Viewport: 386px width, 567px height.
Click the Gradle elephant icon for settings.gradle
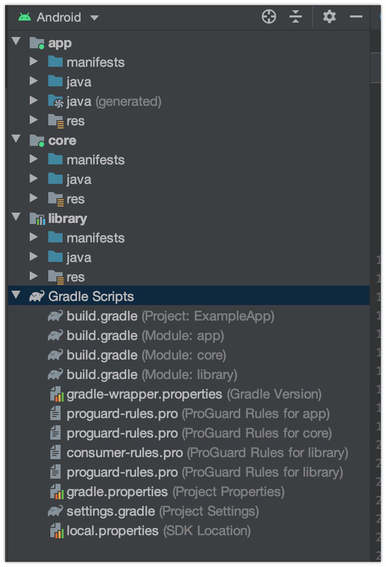coord(55,511)
